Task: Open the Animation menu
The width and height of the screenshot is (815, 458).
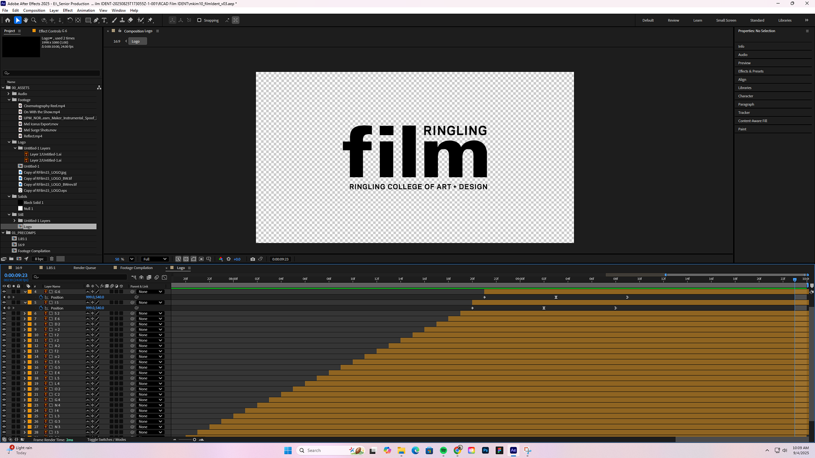Action: [86, 11]
